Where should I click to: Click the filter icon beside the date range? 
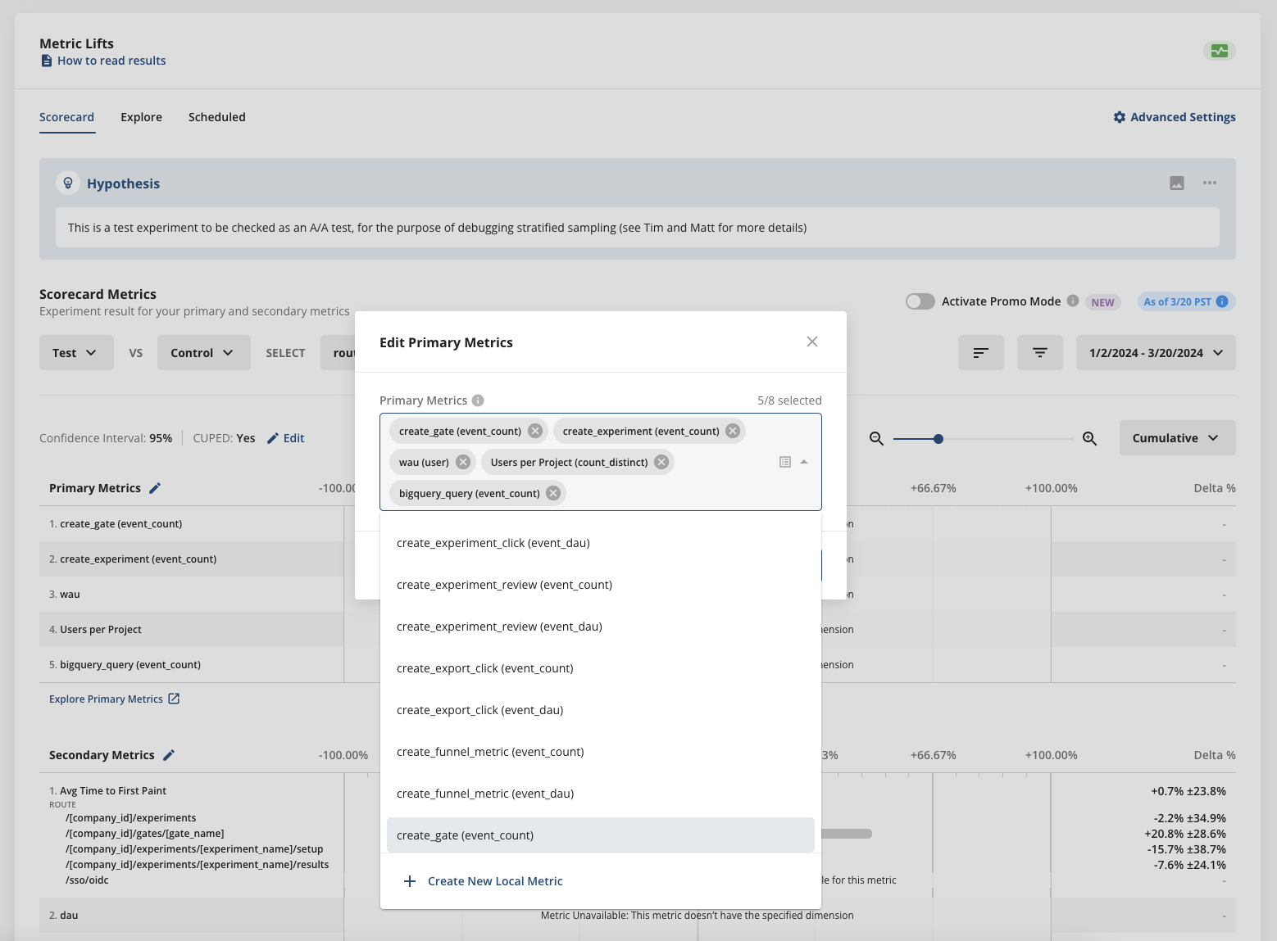1040,352
